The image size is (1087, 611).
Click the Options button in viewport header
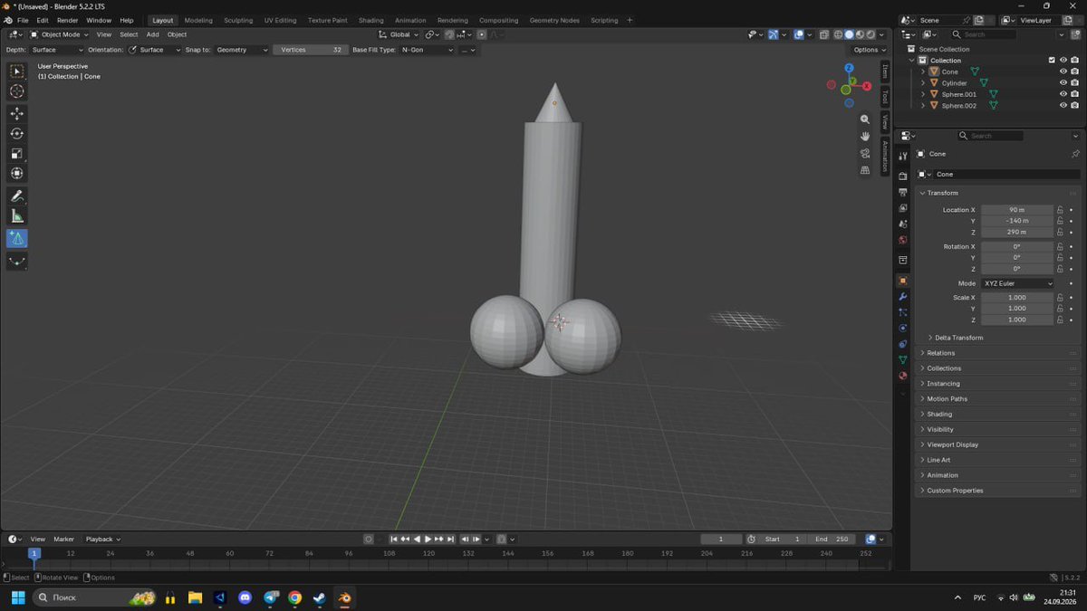pos(868,50)
